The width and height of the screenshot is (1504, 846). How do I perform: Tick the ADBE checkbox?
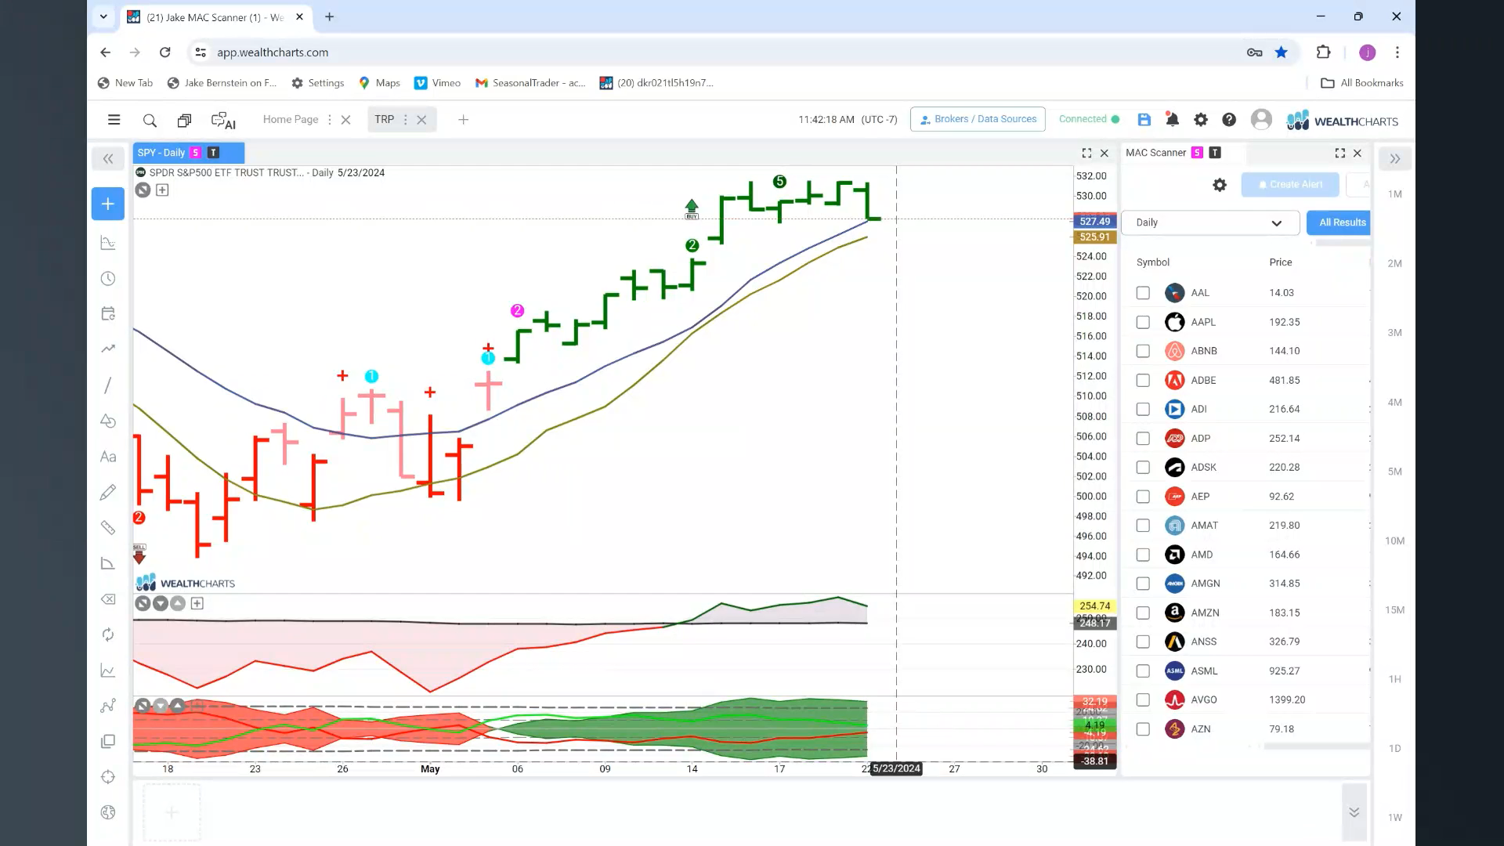[1143, 380]
